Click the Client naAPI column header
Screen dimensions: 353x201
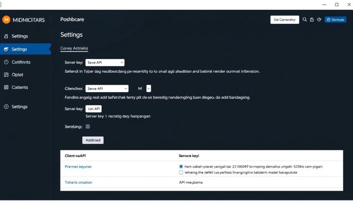(75, 156)
